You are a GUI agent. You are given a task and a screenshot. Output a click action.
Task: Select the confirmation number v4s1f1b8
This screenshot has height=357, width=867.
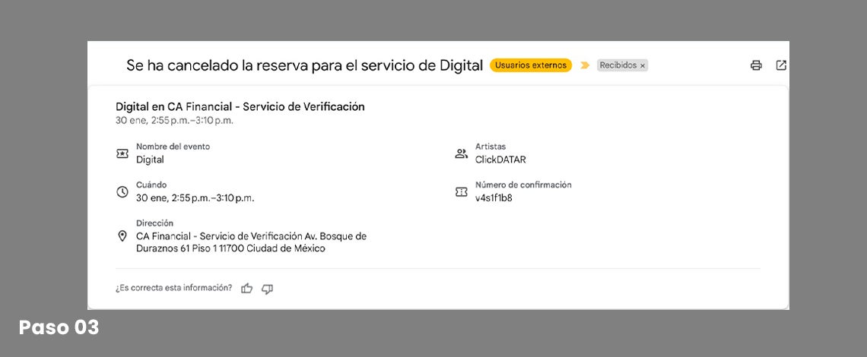tap(494, 198)
